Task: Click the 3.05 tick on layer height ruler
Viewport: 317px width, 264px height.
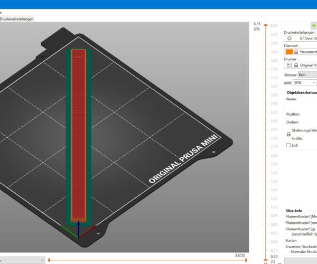Action: (x=274, y=95)
